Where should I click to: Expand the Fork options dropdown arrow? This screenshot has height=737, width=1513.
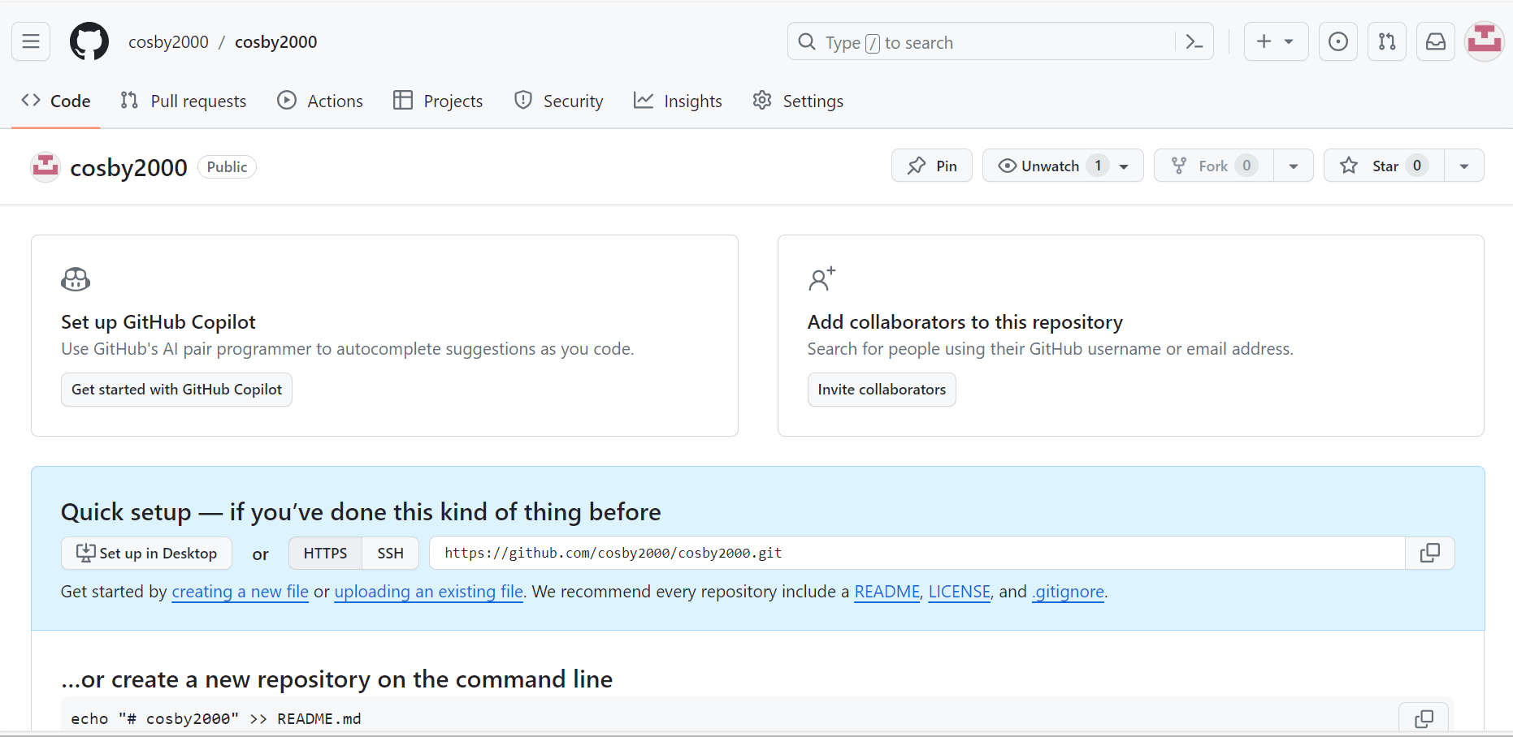coord(1294,166)
